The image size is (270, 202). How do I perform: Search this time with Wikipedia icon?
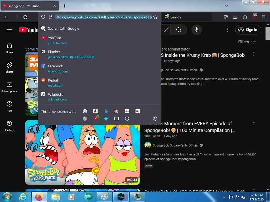(138, 111)
